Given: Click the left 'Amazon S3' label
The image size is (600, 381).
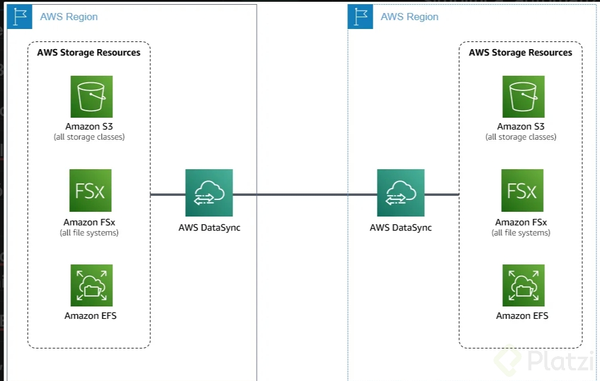Looking at the screenshot, I should pyautogui.click(x=89, y=126).
